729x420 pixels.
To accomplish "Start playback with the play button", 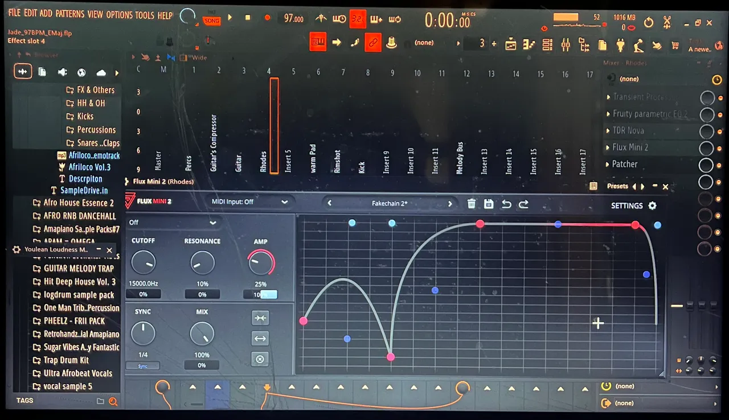I will pos(230,18).
